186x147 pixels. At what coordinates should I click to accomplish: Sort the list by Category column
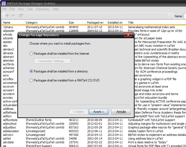(x=46, y=23)
